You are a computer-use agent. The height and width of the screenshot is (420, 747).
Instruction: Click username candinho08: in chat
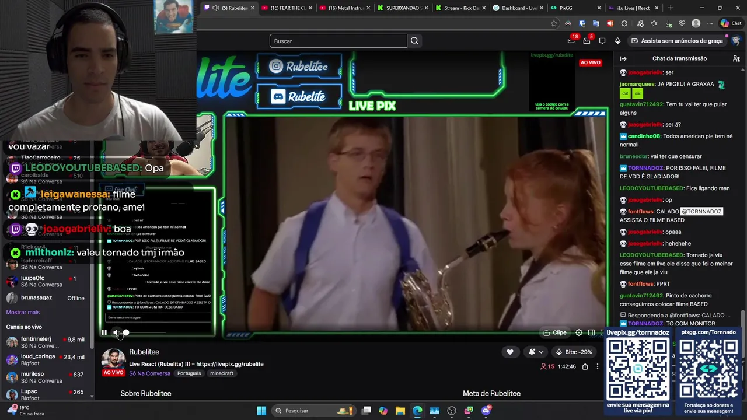(644, 136)
